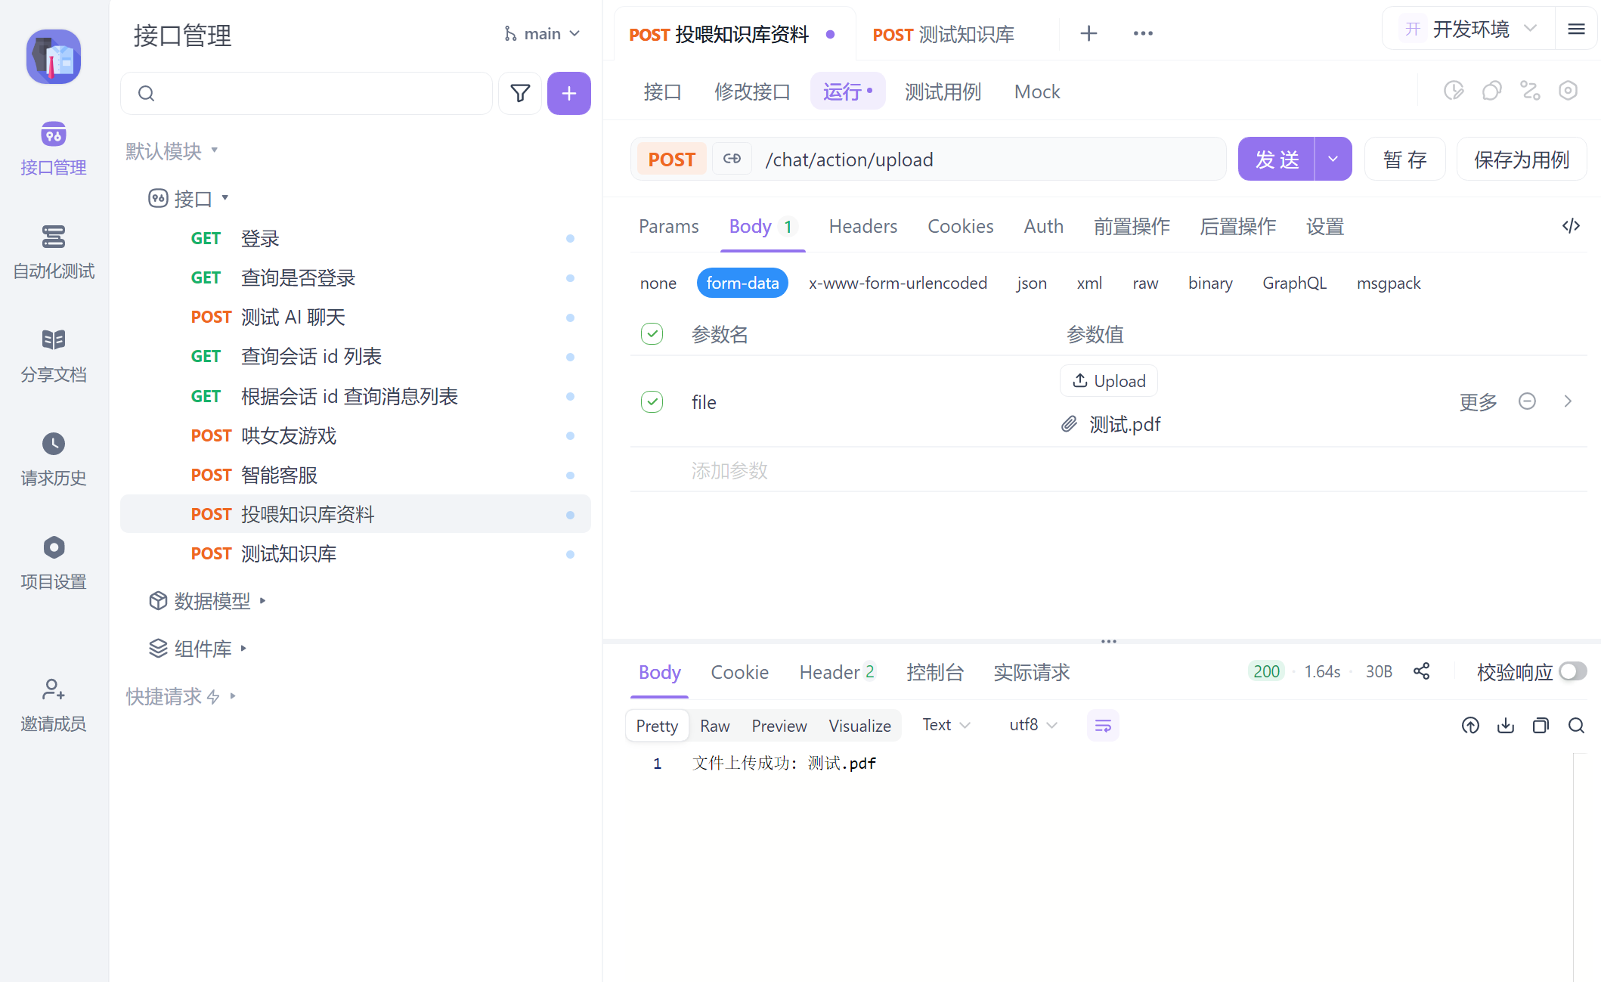Viewport: 1601px width, 982px height.
Task: Switch to the Headers request tab
Action: (862, 226)
